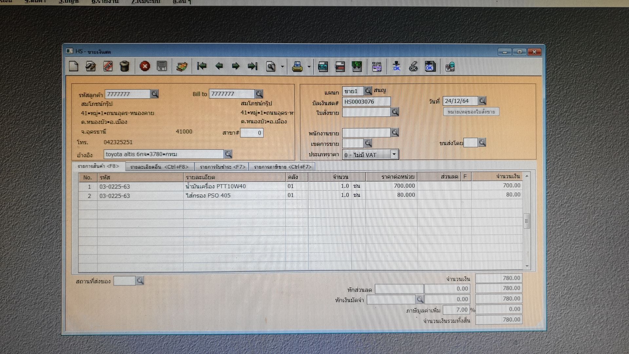Click the edit document pencil icon
Image resolution: width=629 pixels, height=354 pixels.
91,66
